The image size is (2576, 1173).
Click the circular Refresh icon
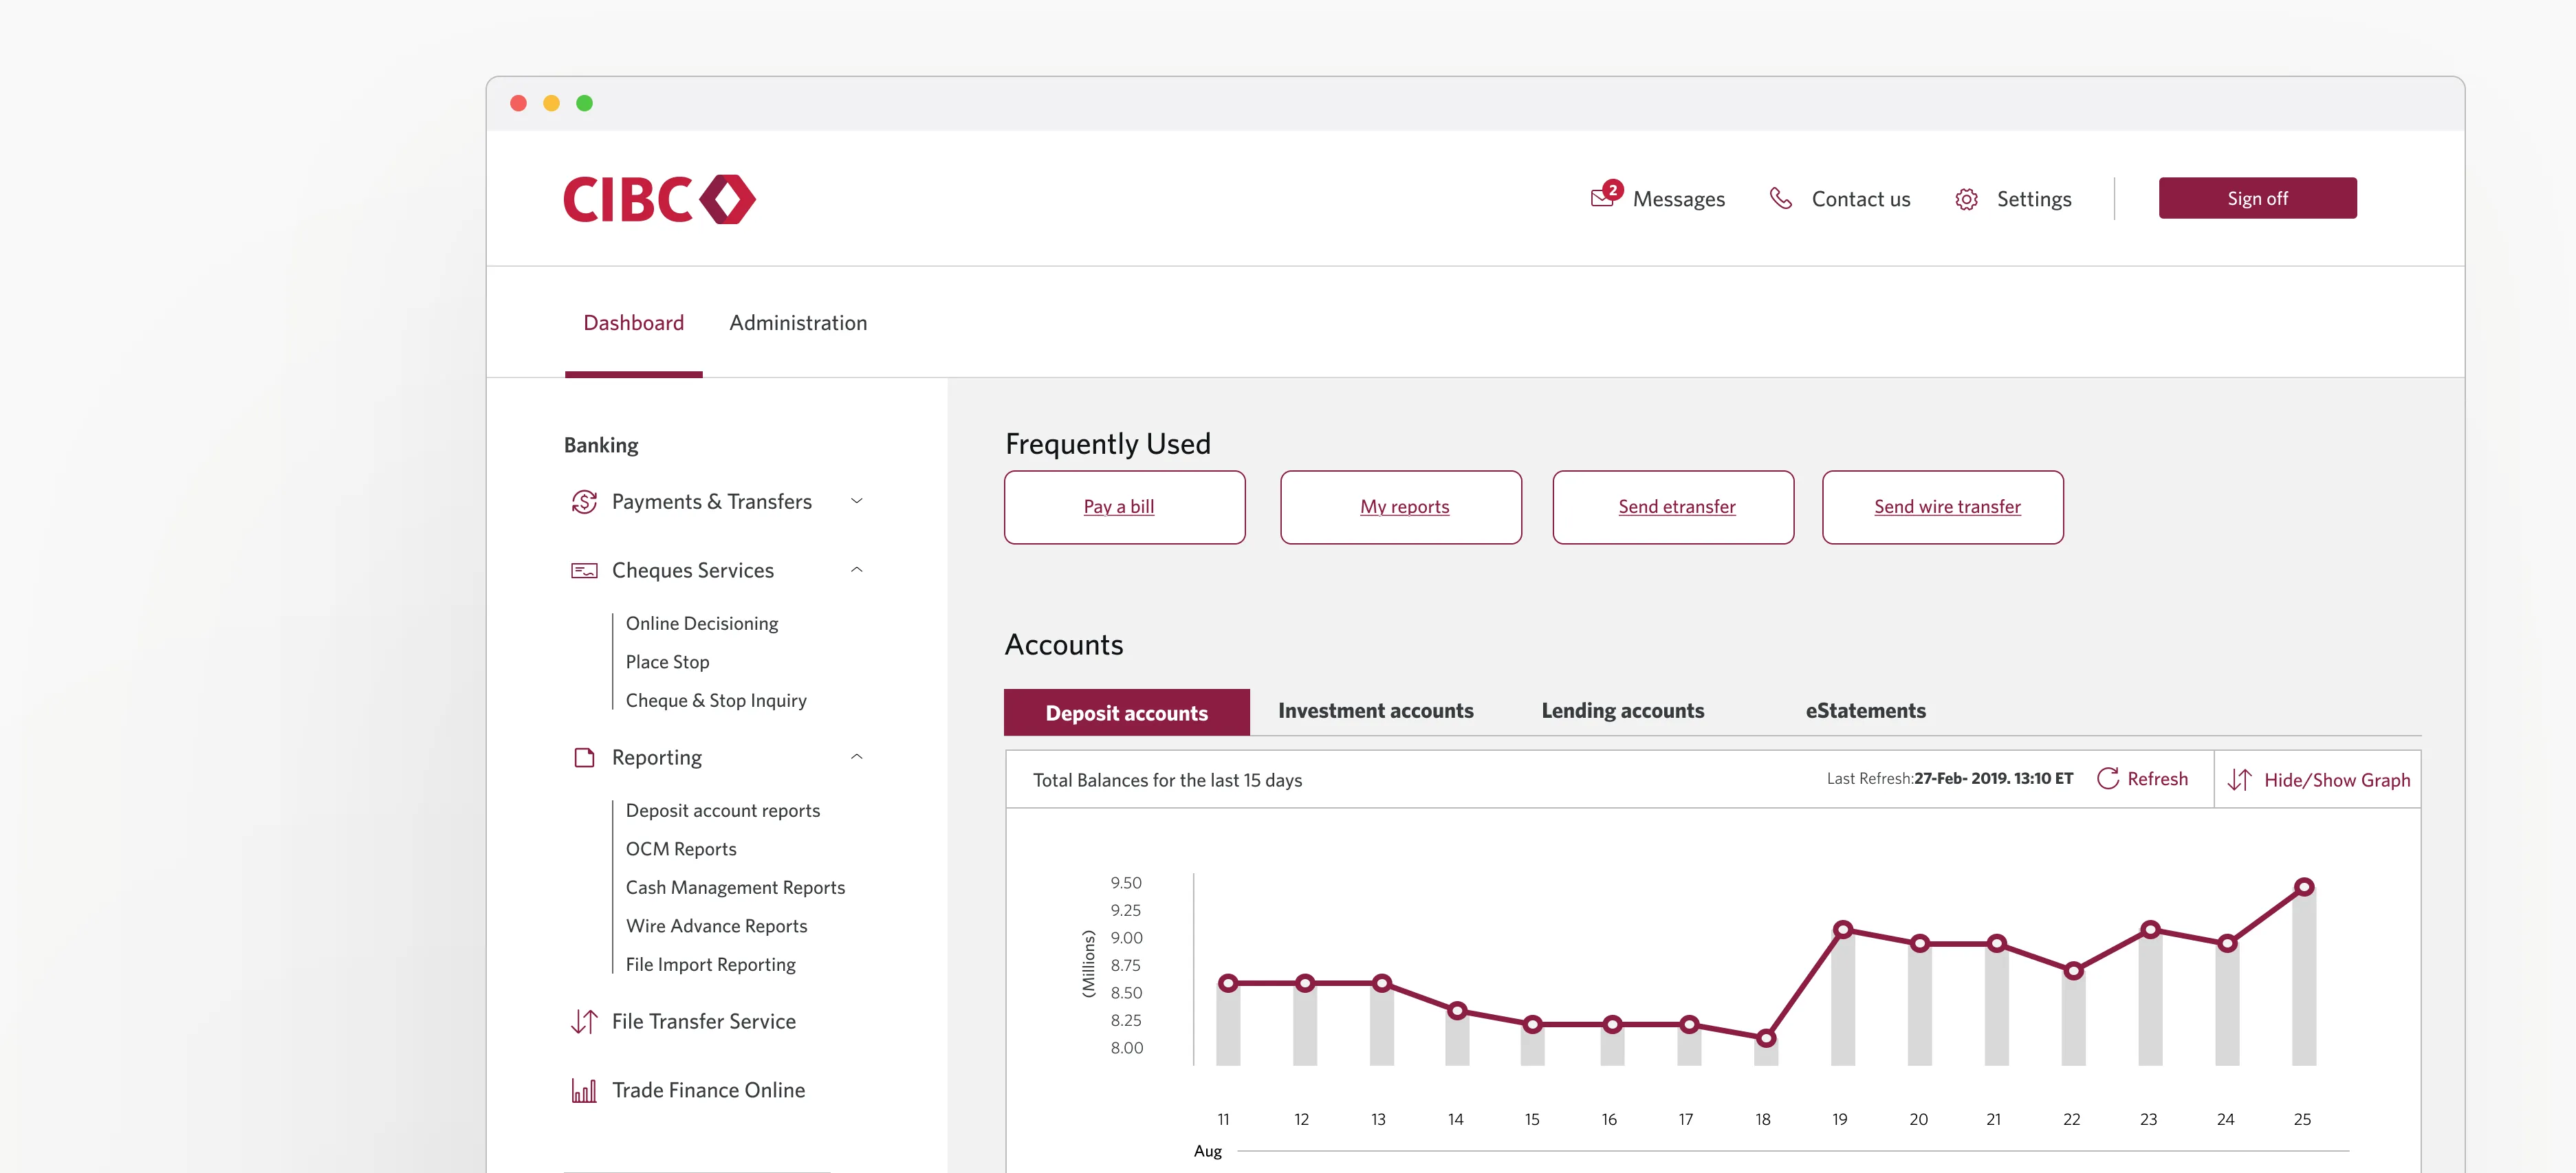point(2107,779)
